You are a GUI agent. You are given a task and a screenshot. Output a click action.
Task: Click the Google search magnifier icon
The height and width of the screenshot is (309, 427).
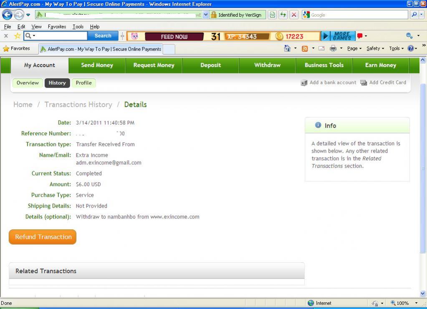[414, 15]
